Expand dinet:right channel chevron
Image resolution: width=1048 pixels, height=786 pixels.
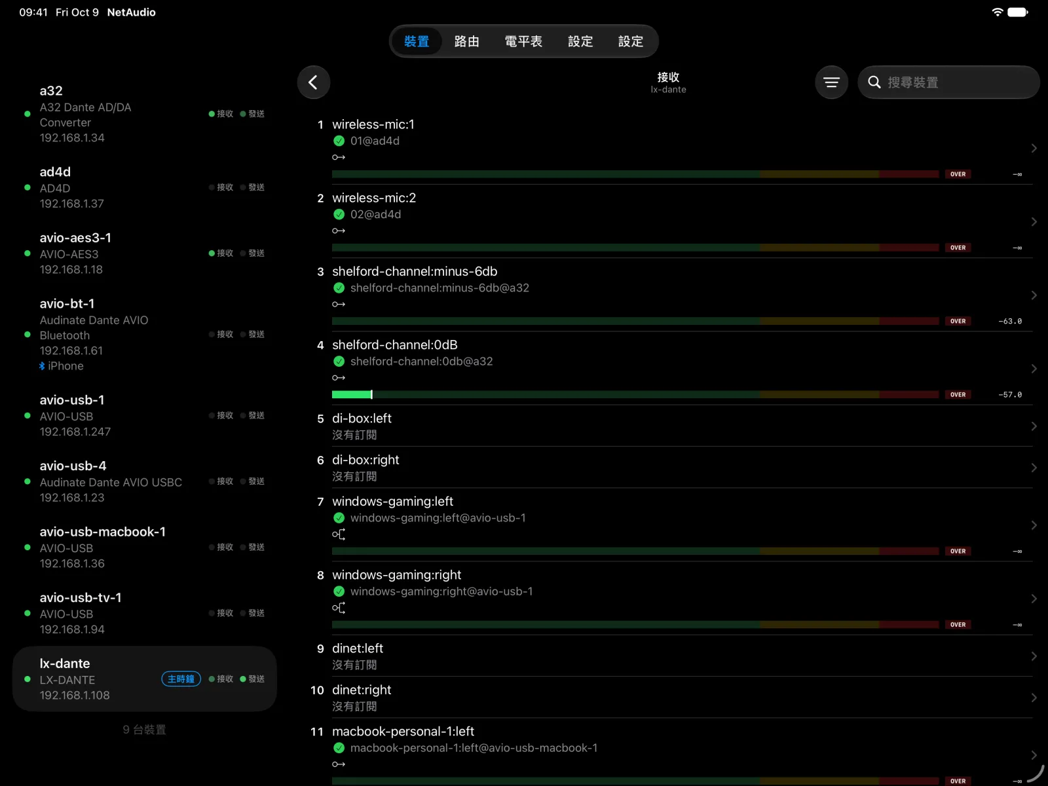tap(1034, 698)
